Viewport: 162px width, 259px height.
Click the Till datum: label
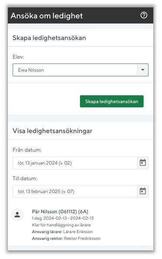(25, 178)
